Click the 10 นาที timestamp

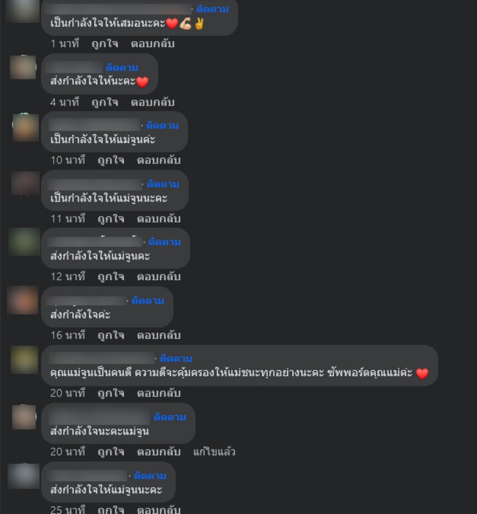[x=68, y=160]
